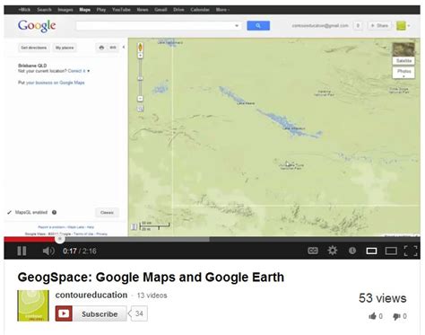This screenshot has width=425, height=335.
Task: Open the Gmail item in the top bar
Action: (160, 10)
